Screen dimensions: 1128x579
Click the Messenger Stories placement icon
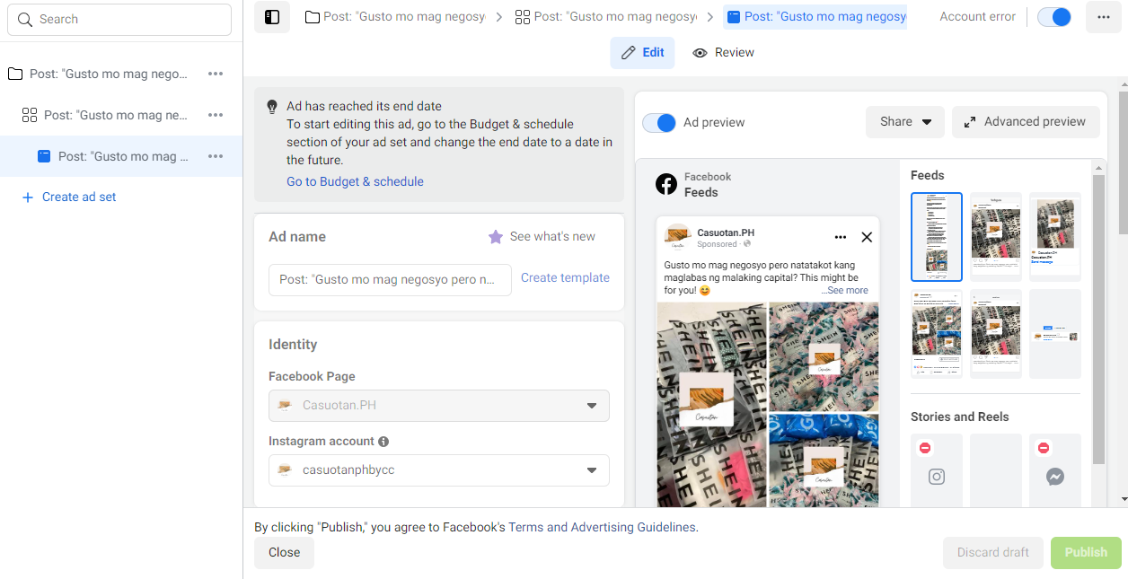pos(1055,477)
